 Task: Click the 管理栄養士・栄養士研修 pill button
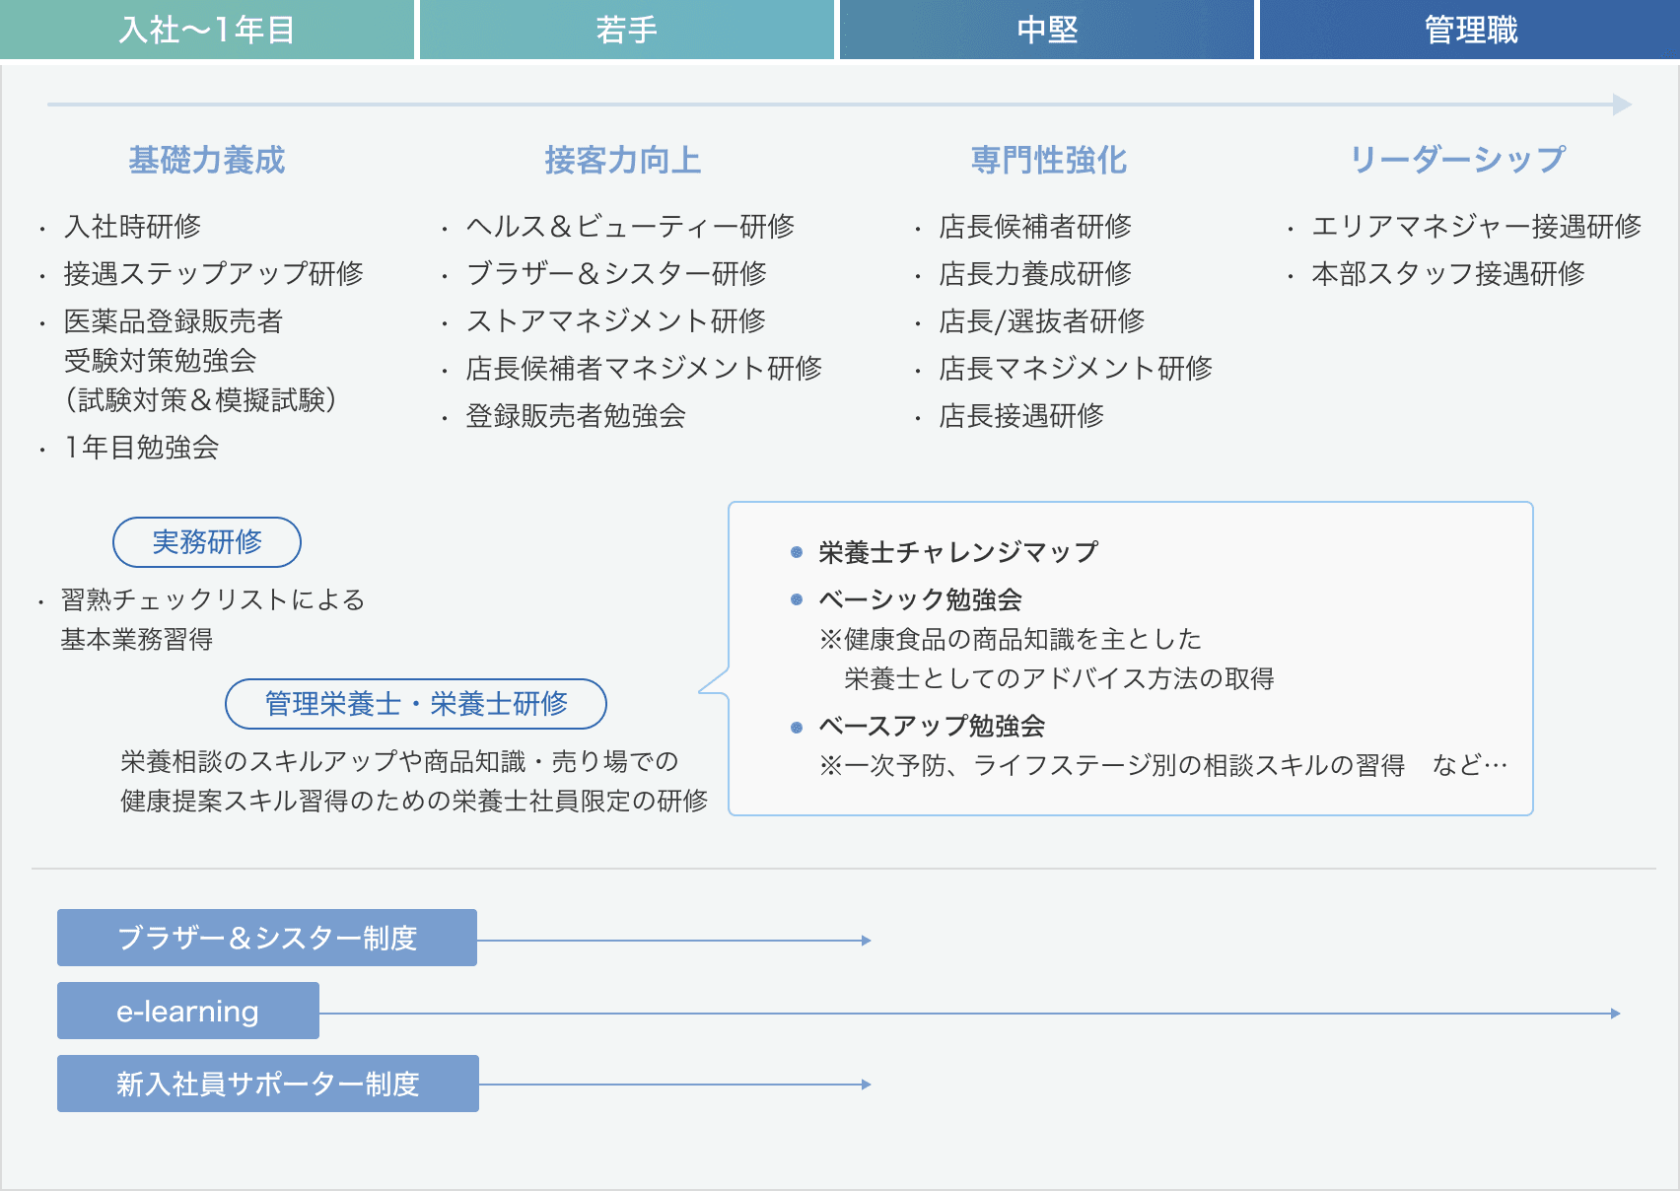pyautogui.click(x=416, y=704)
